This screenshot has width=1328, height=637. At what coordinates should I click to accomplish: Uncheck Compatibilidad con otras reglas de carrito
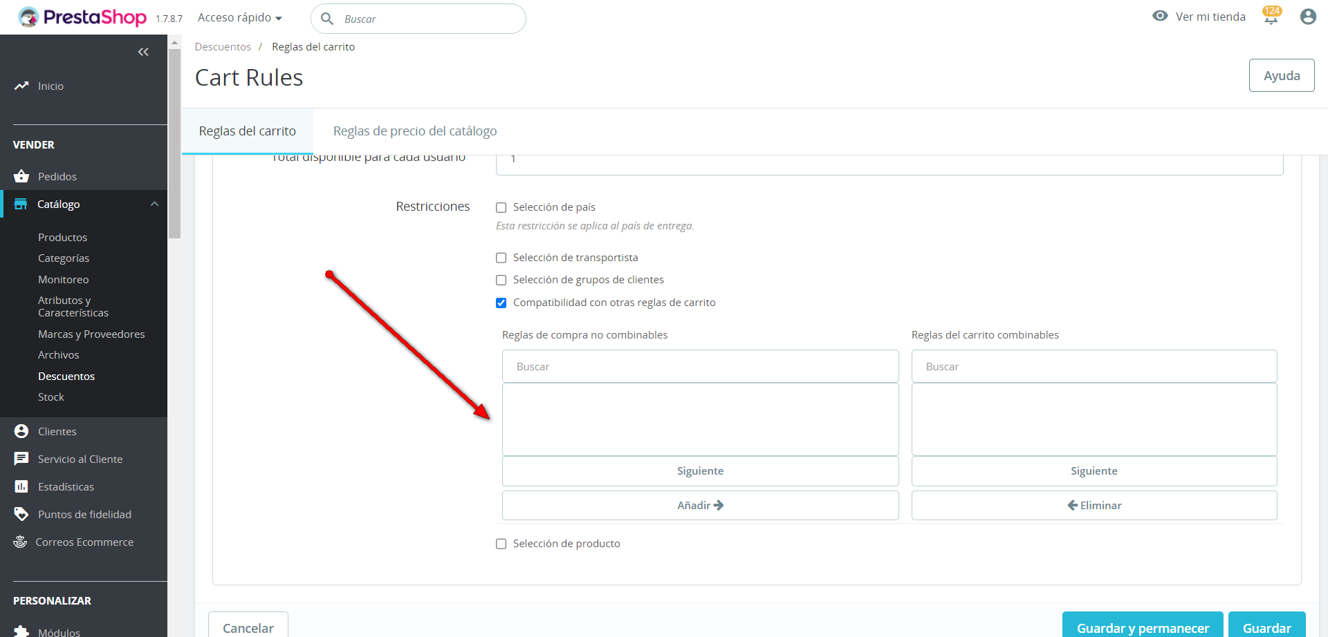(501, 303)
